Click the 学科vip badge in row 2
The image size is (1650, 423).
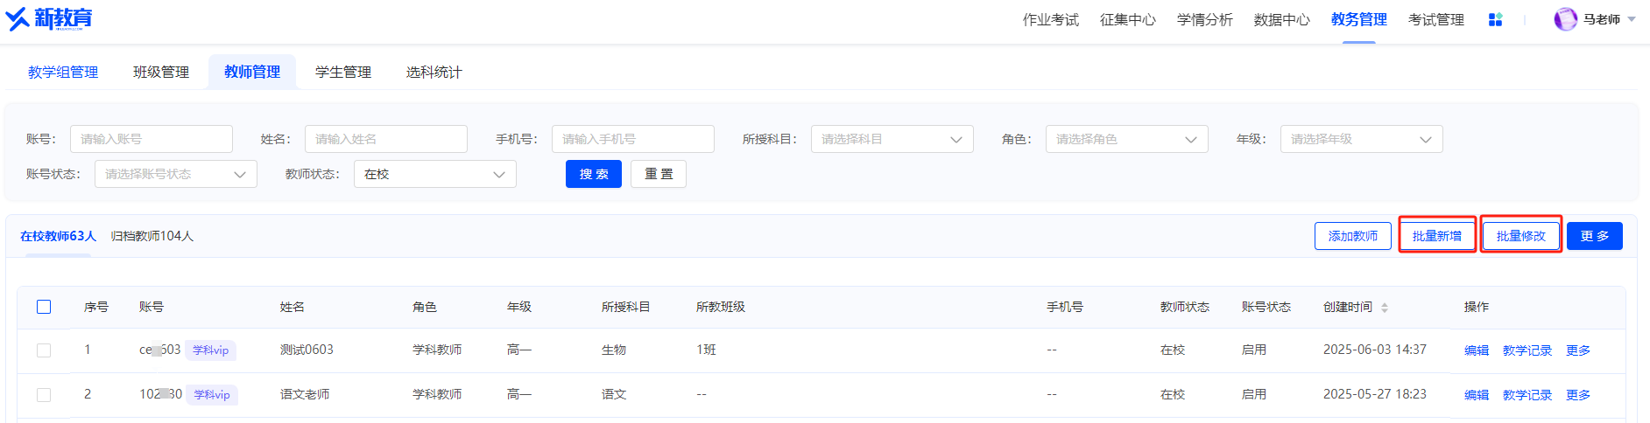pyautogui.click(x=212, y=395)
